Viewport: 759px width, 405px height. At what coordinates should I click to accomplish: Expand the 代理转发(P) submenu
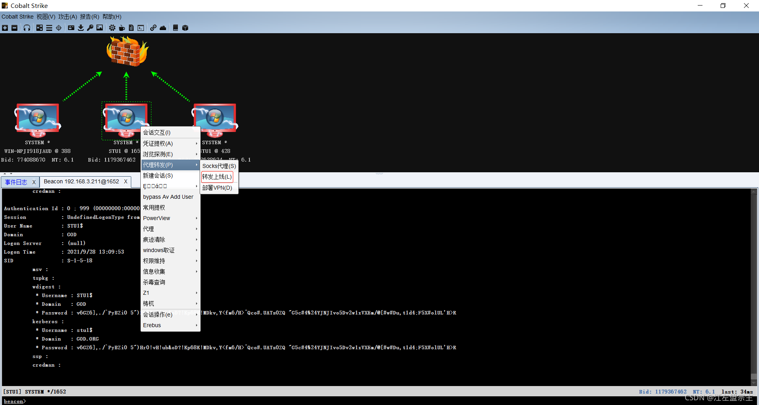click(170, 165)
